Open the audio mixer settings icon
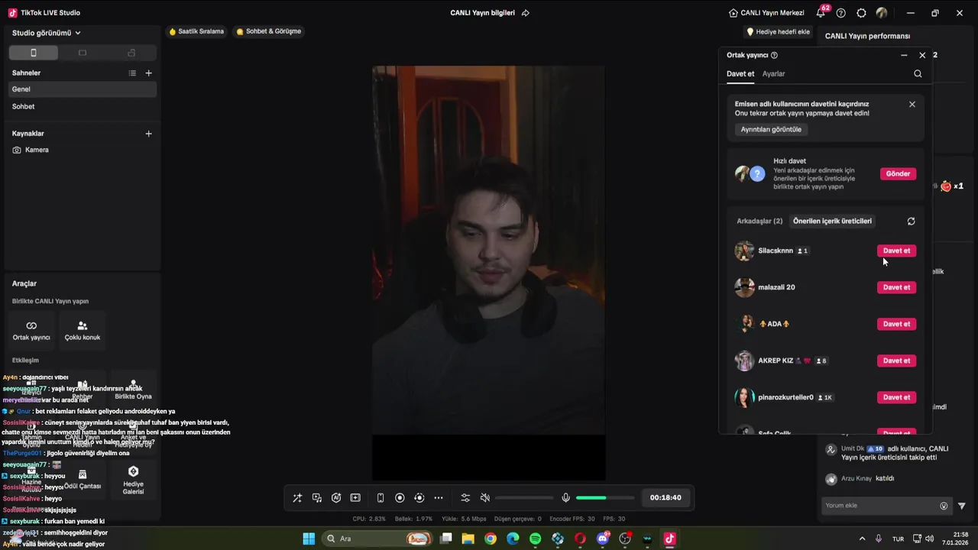This screenshot has height=550, width=978. [x=465, y=498]
